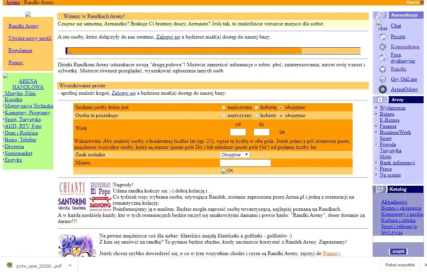Open 'Sport, Turystyka' shopping link
The height and width of the screenshot is (272, 427).
(23, 119)
